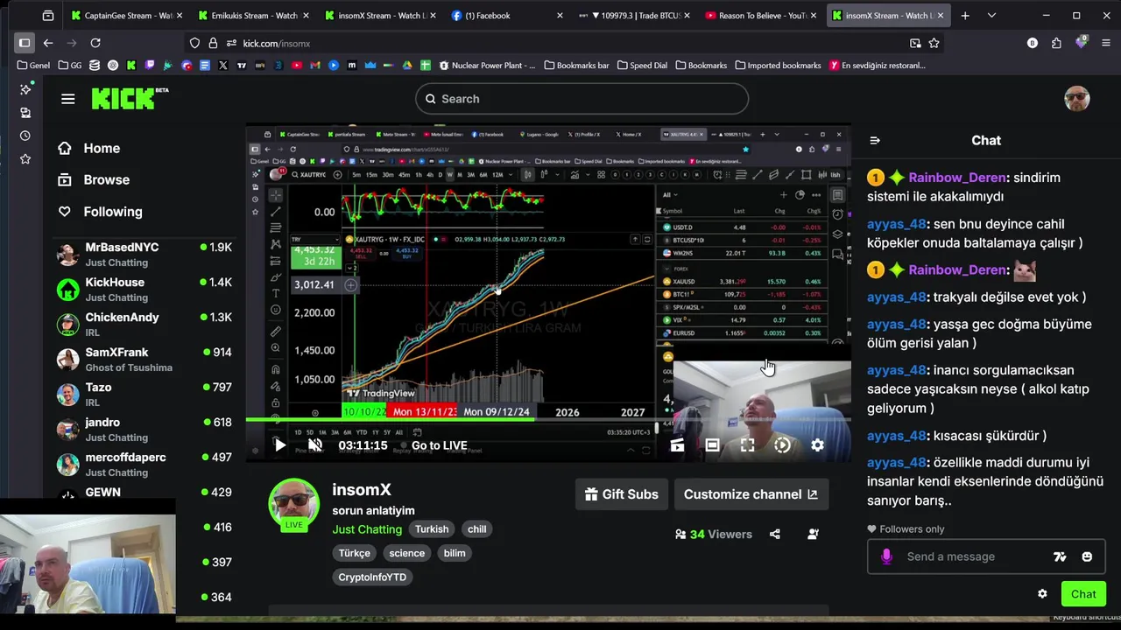The image size is (1121, 630).
Task: Select the Turkish language tag
Action: click(432, 529)
